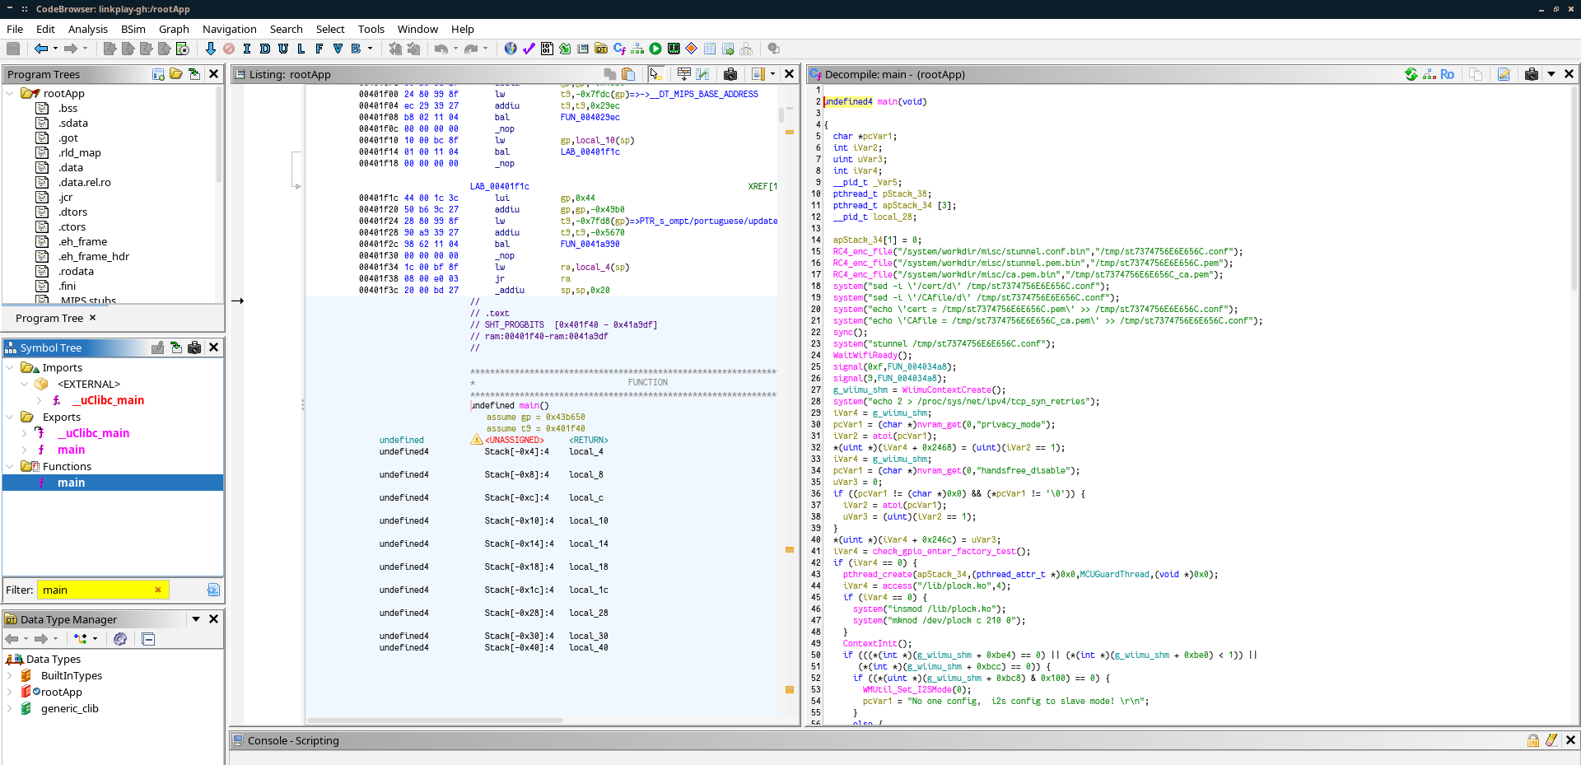Collapse the rootApp node in Program Trees
The image size is (1581, 765).
[x=10, y=93]
